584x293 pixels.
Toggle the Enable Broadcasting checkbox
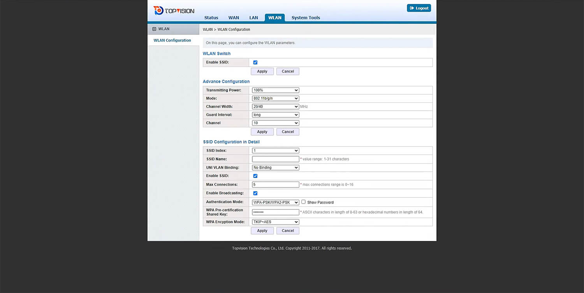click(255, 193)
